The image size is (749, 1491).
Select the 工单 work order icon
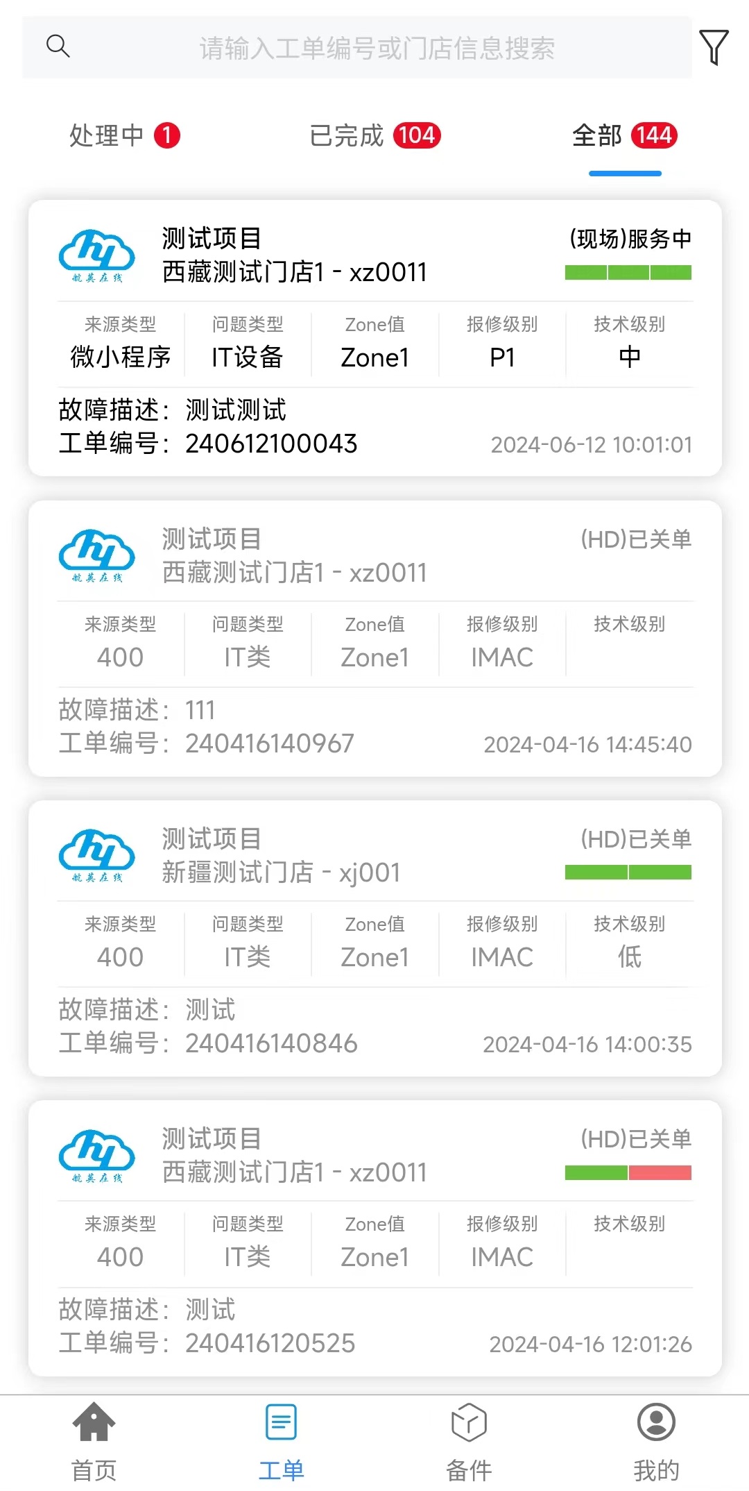281,1422
